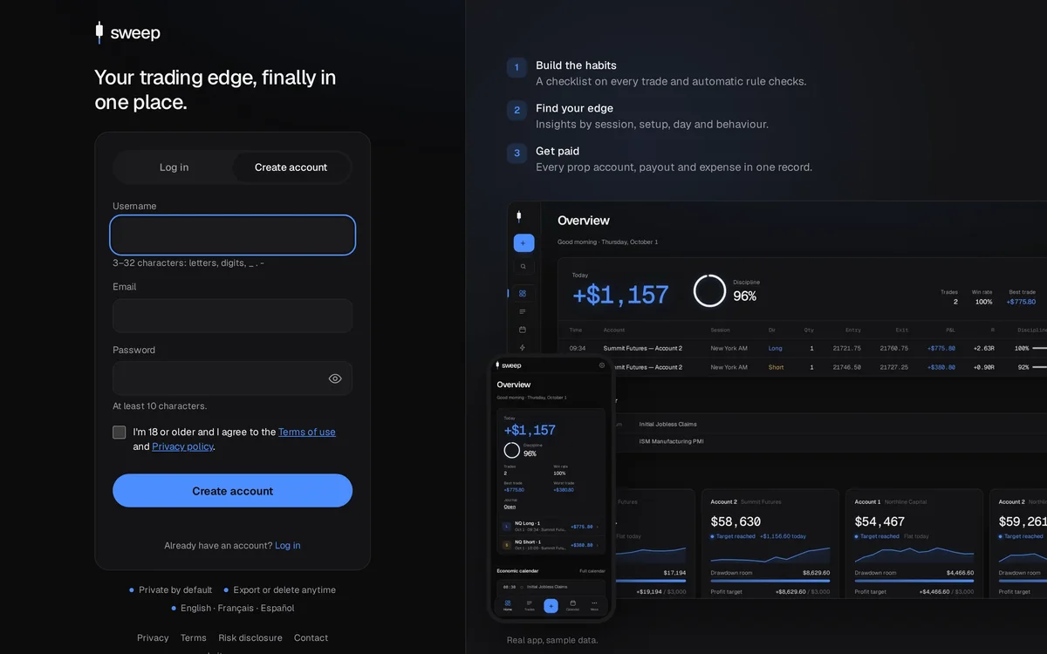Click 'Initial Jobless Claims' in dashboard calendar
1047x654 pixels.
pyautogui.click(x=667, y=425)
